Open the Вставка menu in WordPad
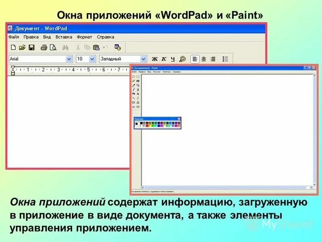The height and width of the screenshot is (242, 322). tap(63, 36)
